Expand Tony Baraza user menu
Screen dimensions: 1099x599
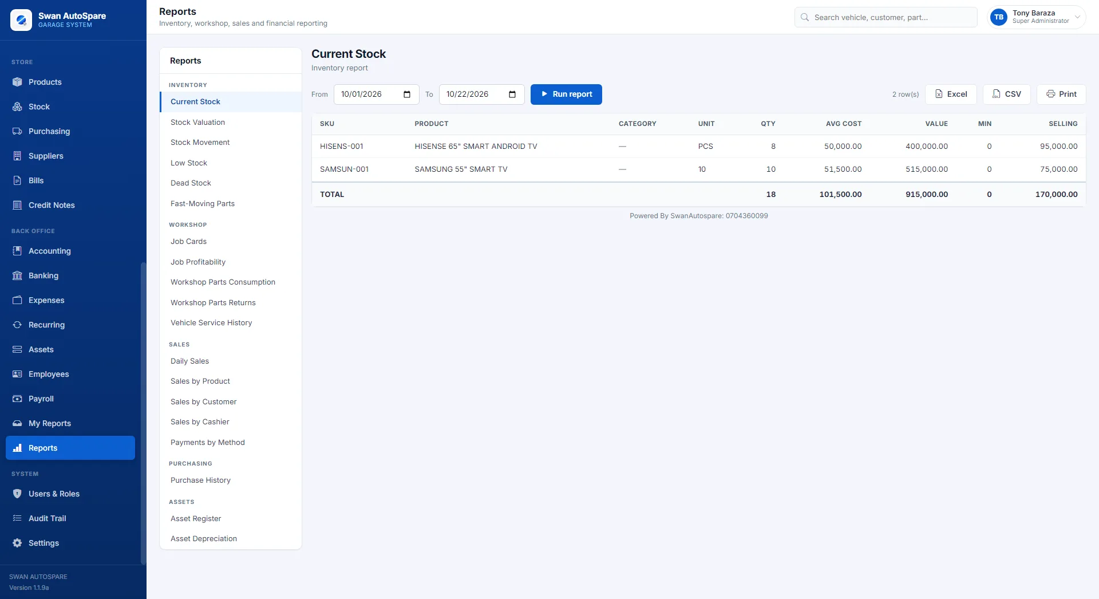click(1037, 17)
